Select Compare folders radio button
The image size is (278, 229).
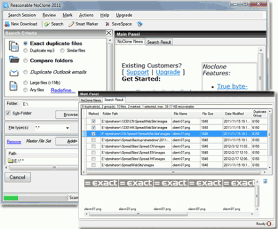click(25, 60)
